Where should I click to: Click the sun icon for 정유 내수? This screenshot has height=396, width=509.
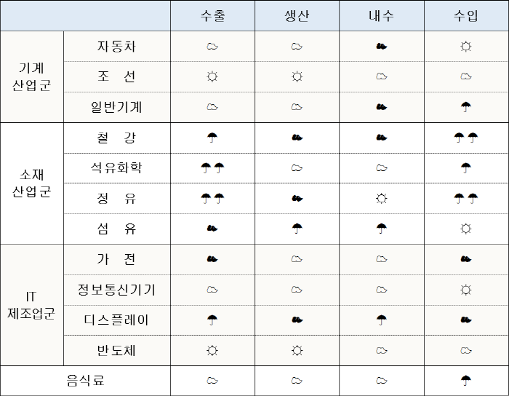click(382, 198)
